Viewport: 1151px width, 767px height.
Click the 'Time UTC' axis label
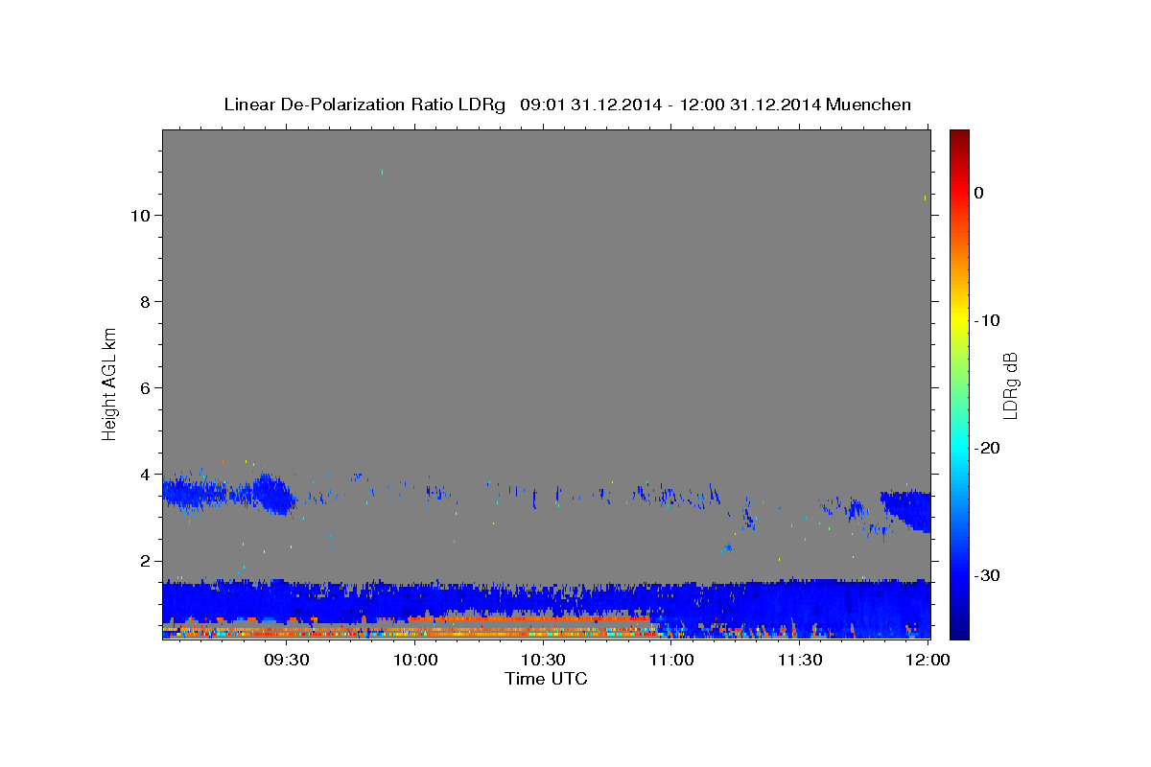(x=546, y=679)
